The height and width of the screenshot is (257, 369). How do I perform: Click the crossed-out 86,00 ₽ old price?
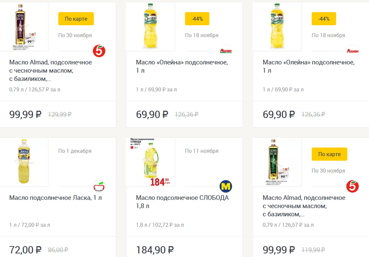[x=58, y=250]
